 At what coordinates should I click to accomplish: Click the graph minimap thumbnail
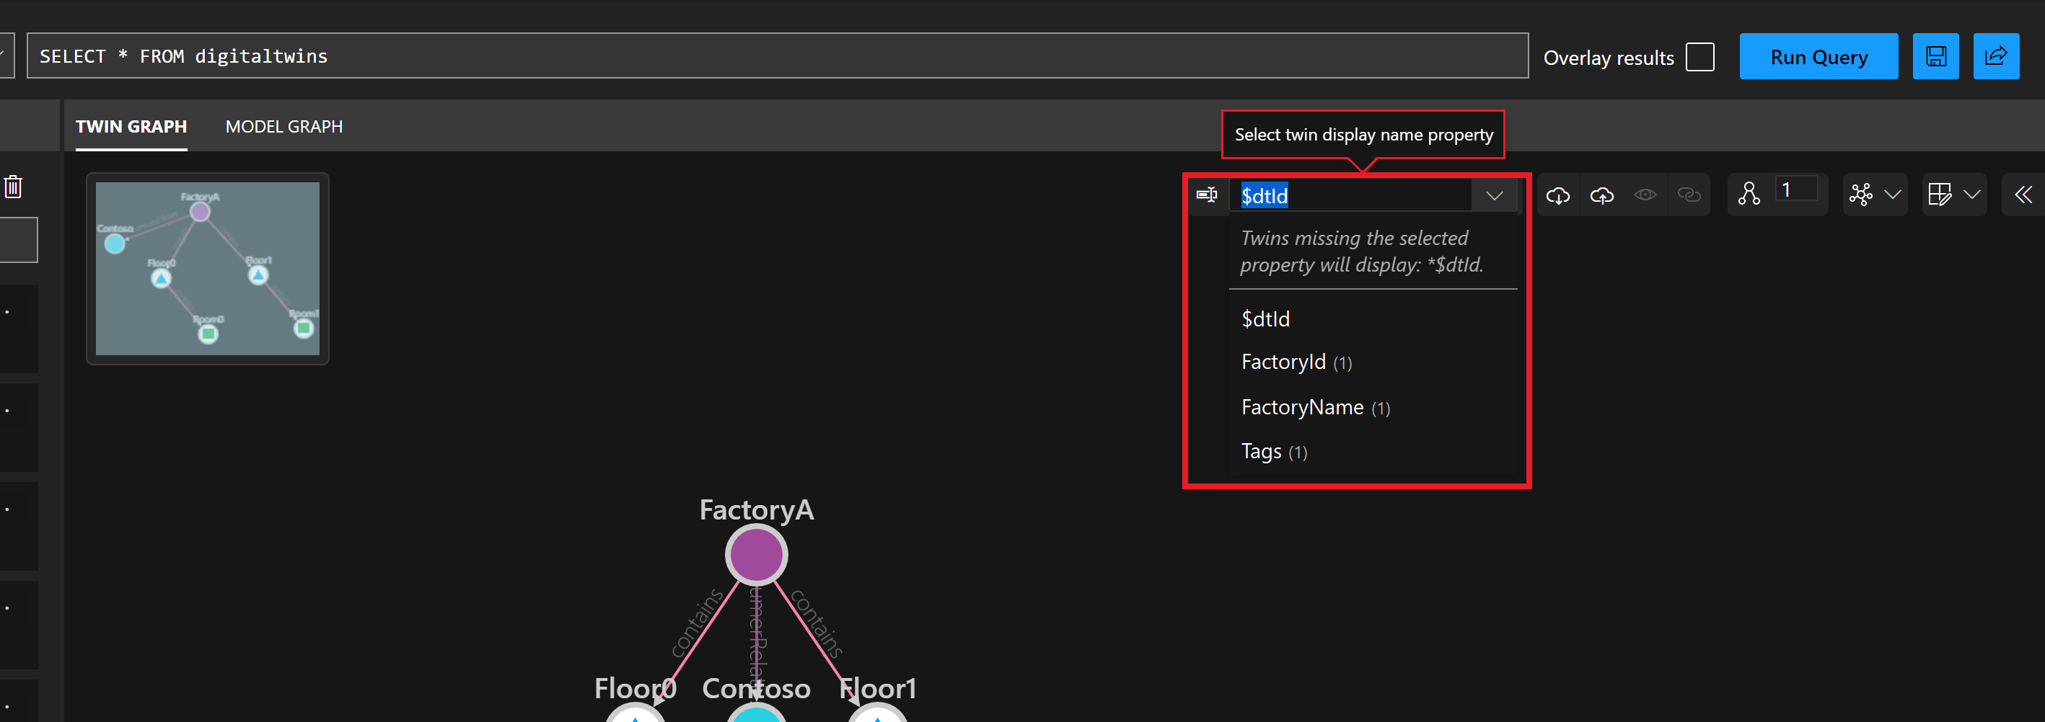tap(206, 269)
